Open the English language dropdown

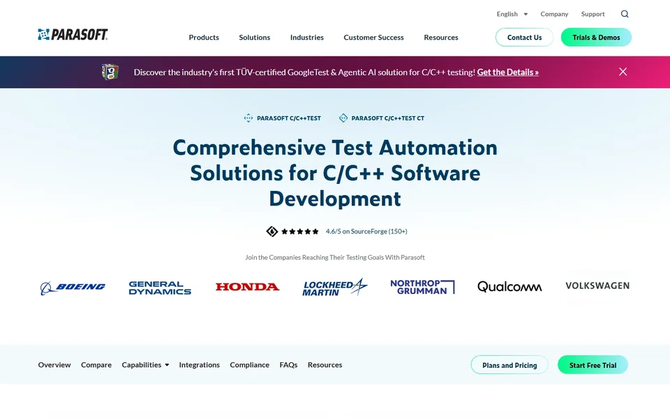click(x=512, y=14)
